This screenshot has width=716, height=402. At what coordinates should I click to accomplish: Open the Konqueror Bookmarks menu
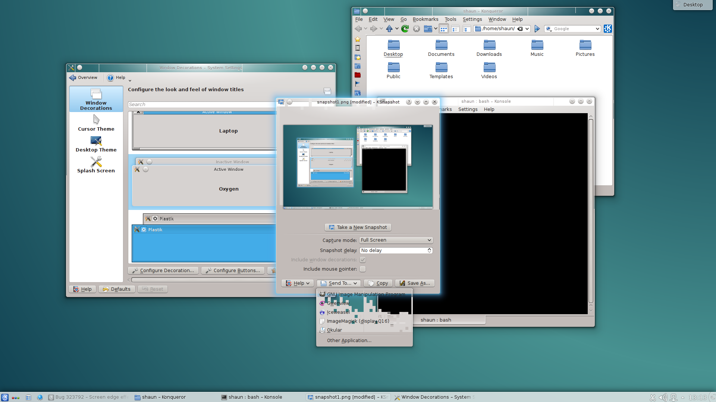click(425, 19)
